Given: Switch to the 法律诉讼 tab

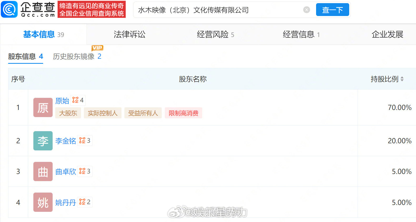Looking at the screenshot, I should (x=129, y=34).
